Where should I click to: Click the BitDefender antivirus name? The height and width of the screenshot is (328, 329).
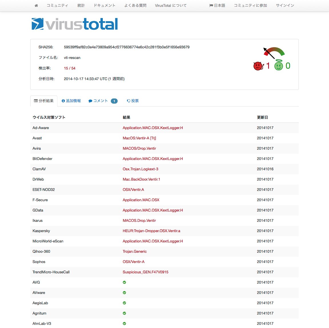click(42, 159)
